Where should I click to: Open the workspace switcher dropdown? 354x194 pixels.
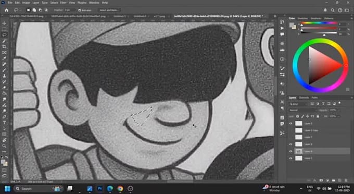click(347, 10)
